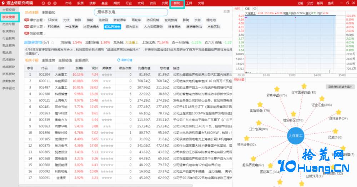Screen dimensions: 357x187
Task: Select 行业板块 in the left sidebar
Action: click(x=9, y=38)
